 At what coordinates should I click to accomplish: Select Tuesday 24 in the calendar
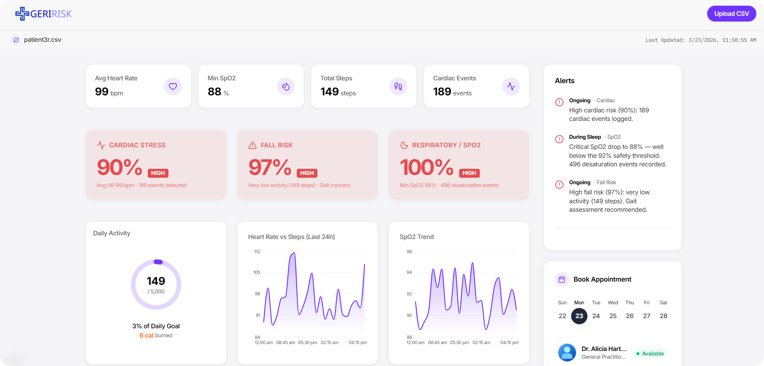click(596, 316)
